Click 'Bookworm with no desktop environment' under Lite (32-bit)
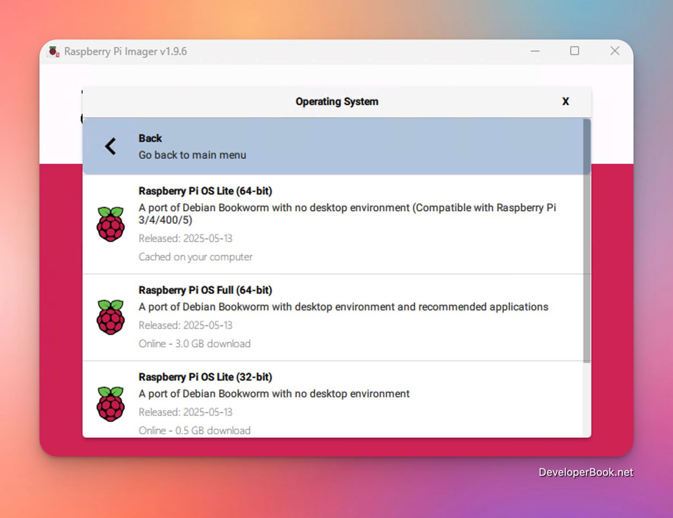The image size is (673, 518). click(x=314, y=394)
